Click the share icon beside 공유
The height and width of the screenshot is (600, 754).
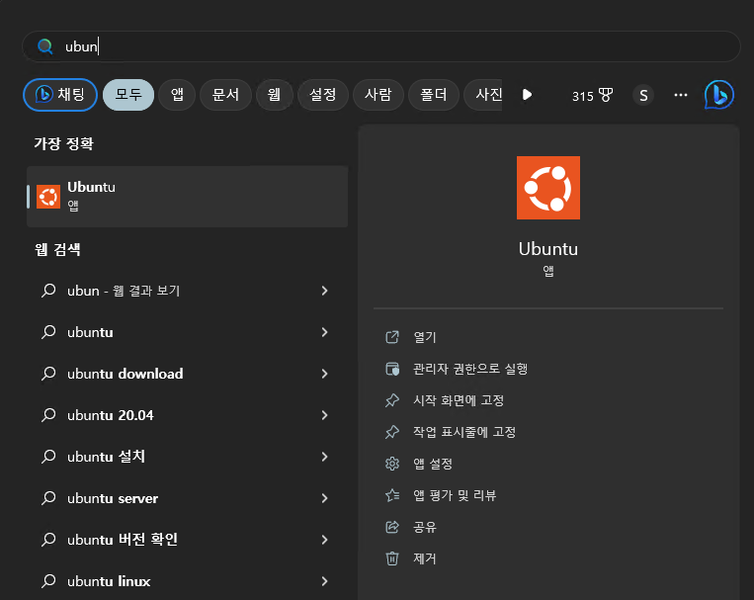392,527
